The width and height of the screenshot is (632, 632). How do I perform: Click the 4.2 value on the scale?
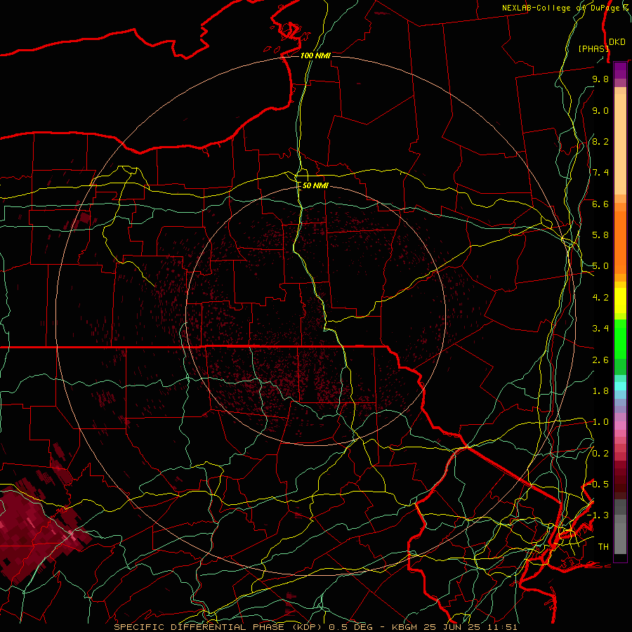click(600, 298)
